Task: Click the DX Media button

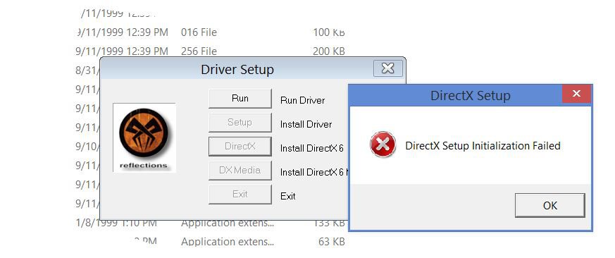Action: click(240, 171)
